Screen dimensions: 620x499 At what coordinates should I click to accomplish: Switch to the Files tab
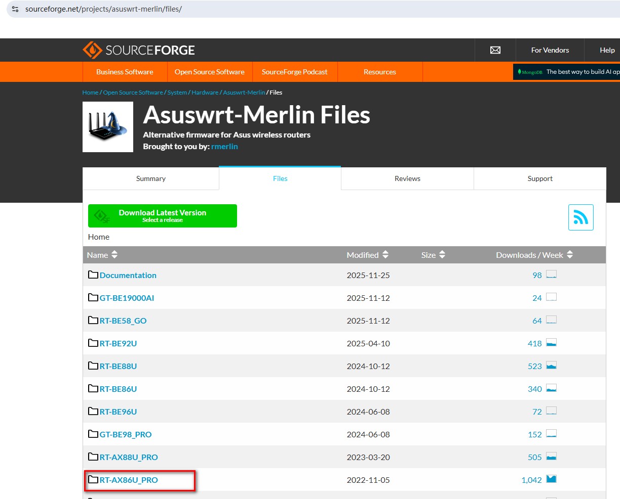click(280, 178)
